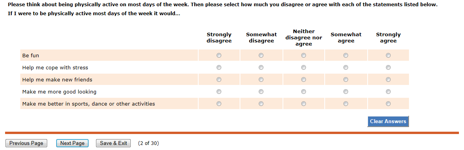This screenshot has width=464, height=150.
Task: Select Strongly disagree for better in sports
Action: click(219, 104)
